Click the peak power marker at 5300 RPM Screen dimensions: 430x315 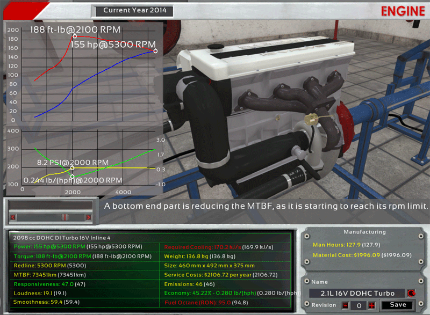(x=155, y=51)
